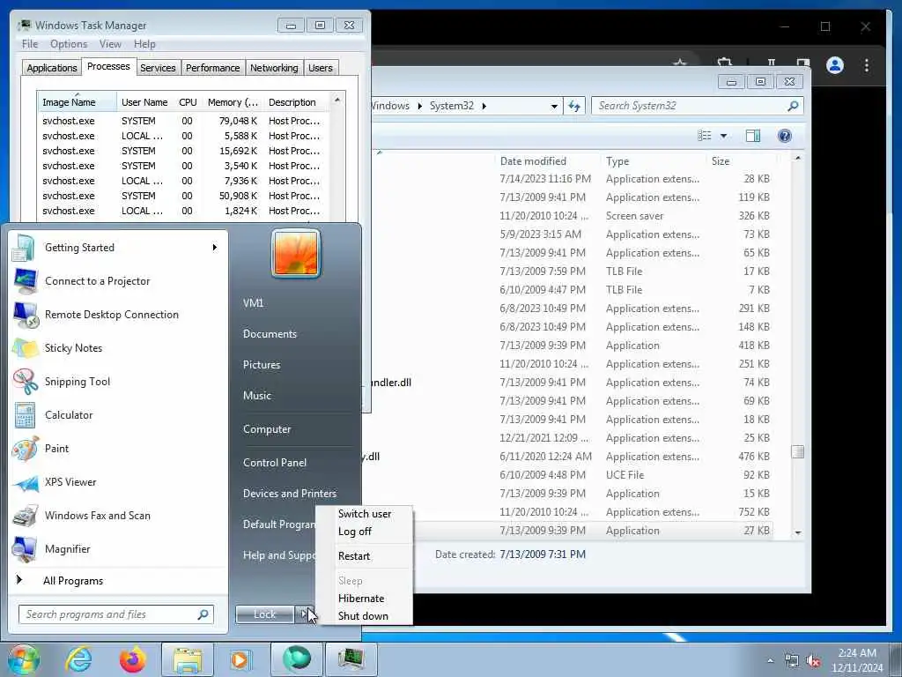
Task: Open Firefox from the taskbar
Action: 132,659
